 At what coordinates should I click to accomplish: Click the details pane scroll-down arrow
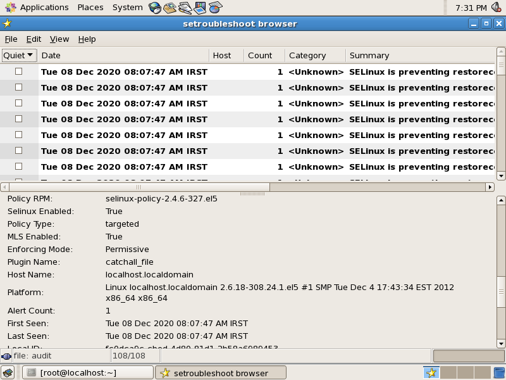click(x=501, y=343)
